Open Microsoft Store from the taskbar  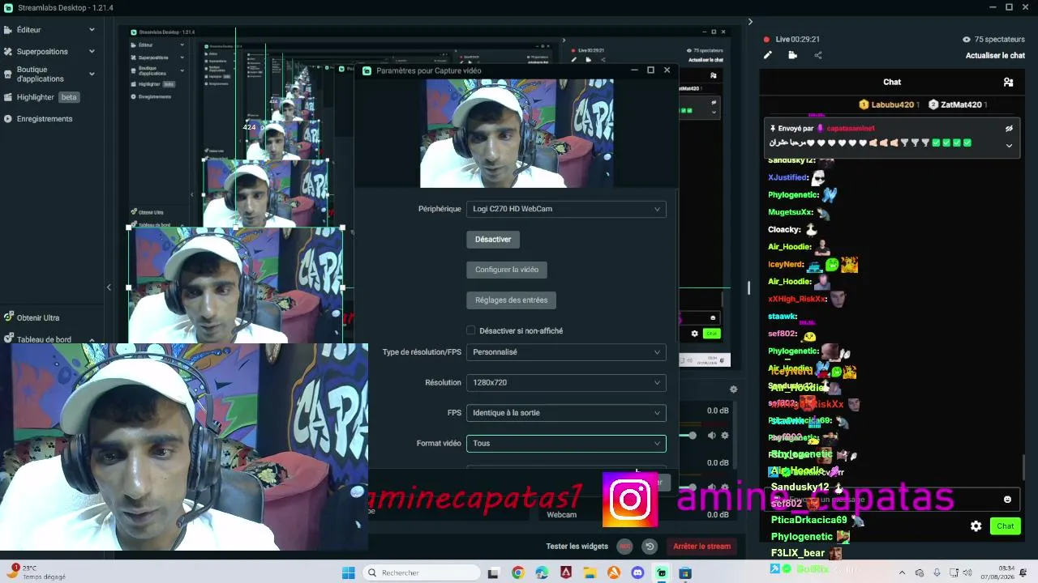click(685, 573)
